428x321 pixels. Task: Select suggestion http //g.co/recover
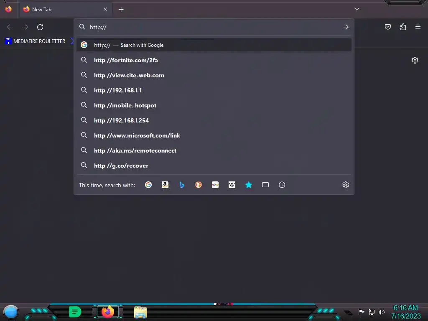214,166
